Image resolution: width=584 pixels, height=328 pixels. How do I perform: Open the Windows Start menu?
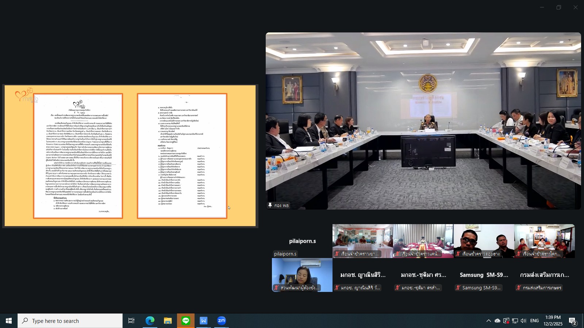9,321
